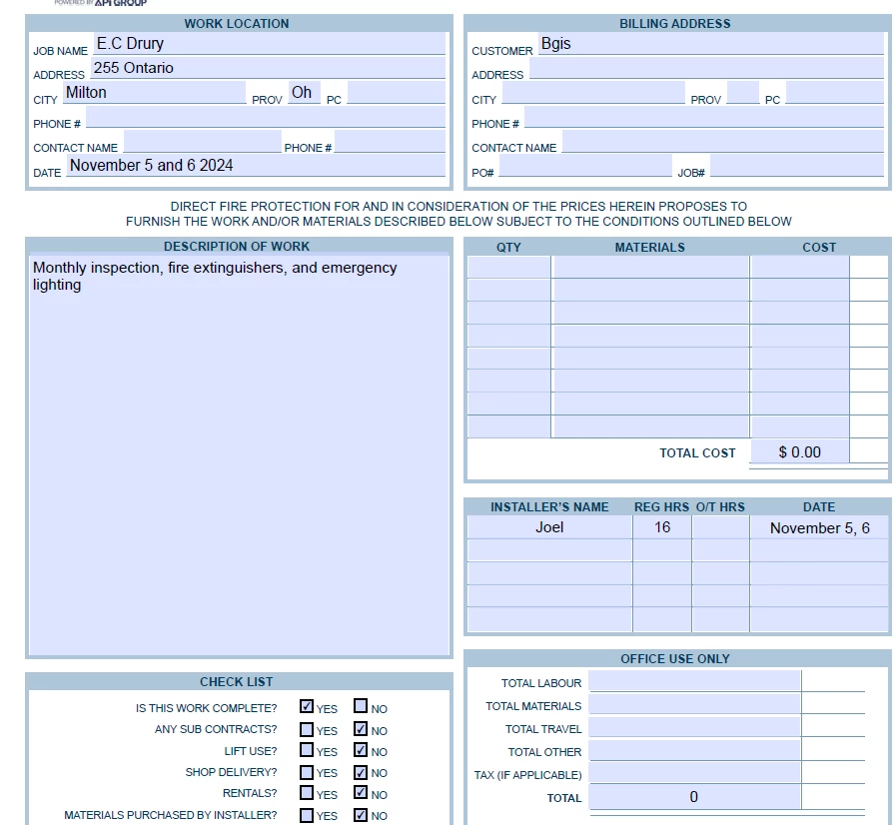The height and width of the screenshot is (825, 894).
Task: Click the contact's Phone # field
Action: [390, 142]
